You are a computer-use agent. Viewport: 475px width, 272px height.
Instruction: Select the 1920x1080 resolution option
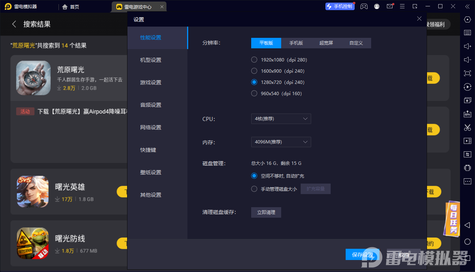(254, 60)
